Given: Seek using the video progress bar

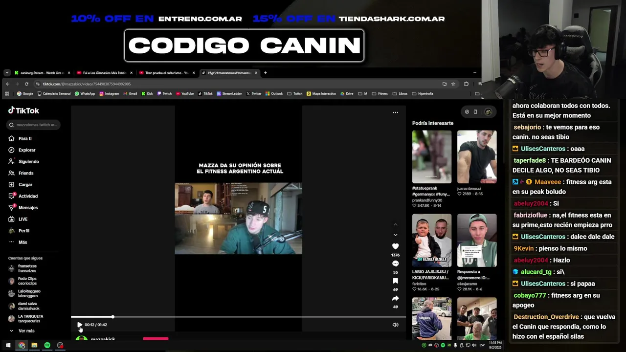Looking at the screenshot, I should (x=239, y=317).
